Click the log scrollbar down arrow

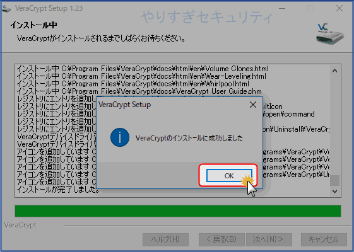(x=335, y=192)
